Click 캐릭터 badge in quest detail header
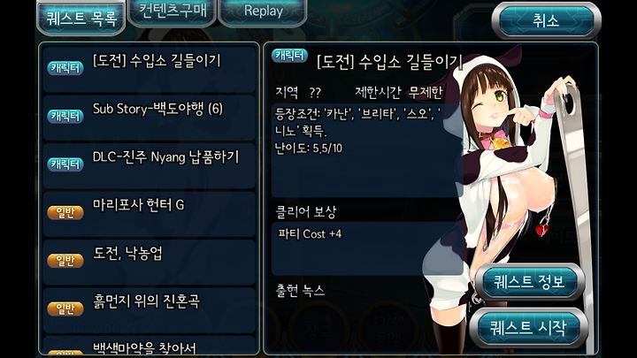 (289, 56)
